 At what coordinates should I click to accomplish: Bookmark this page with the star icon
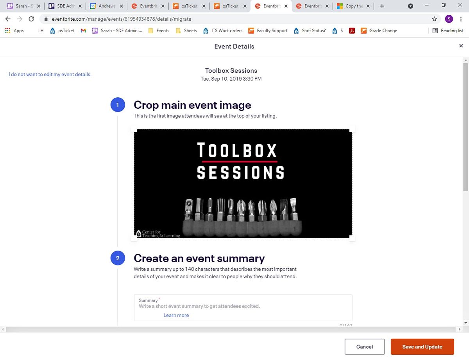tap(434, 18)
